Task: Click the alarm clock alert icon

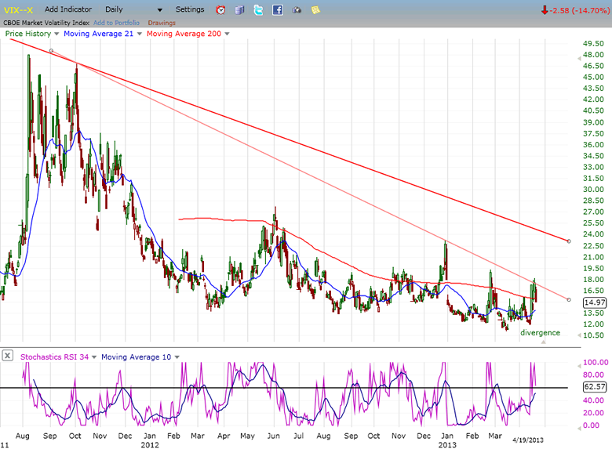Action: click(x=221, y=10)
